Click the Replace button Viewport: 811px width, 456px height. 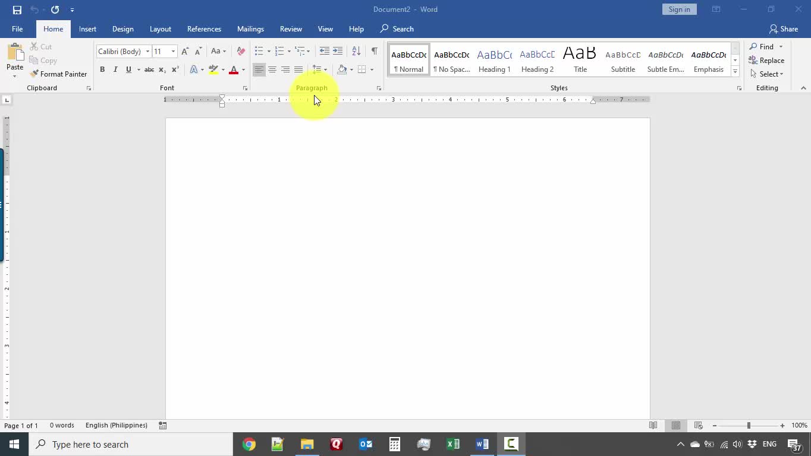(766, 61)
